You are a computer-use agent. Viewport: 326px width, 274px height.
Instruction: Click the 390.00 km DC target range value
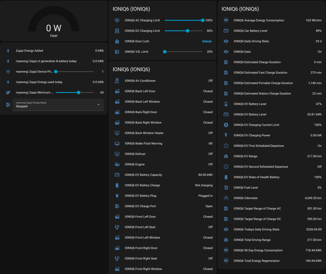[x=314, y=219]
